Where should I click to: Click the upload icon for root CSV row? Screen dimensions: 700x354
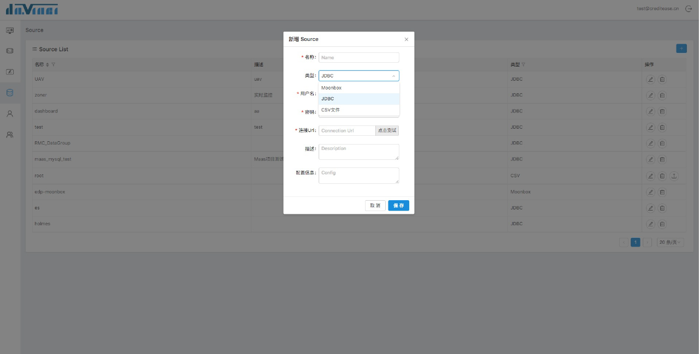pos(674,176)
